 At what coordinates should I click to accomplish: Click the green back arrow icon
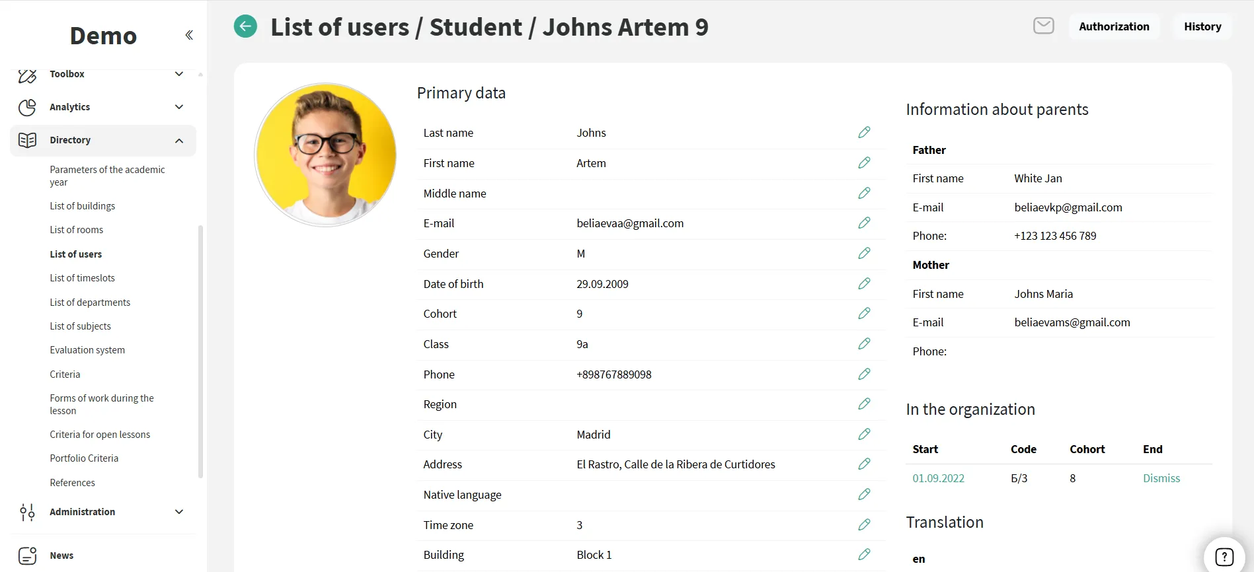245,26
